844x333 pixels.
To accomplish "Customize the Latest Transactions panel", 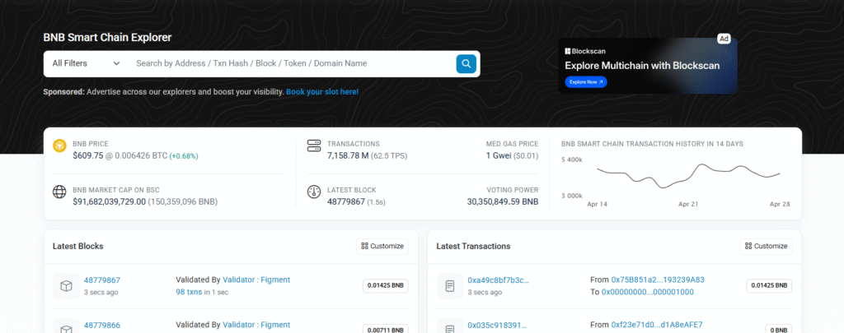I will tap(766, 246).
